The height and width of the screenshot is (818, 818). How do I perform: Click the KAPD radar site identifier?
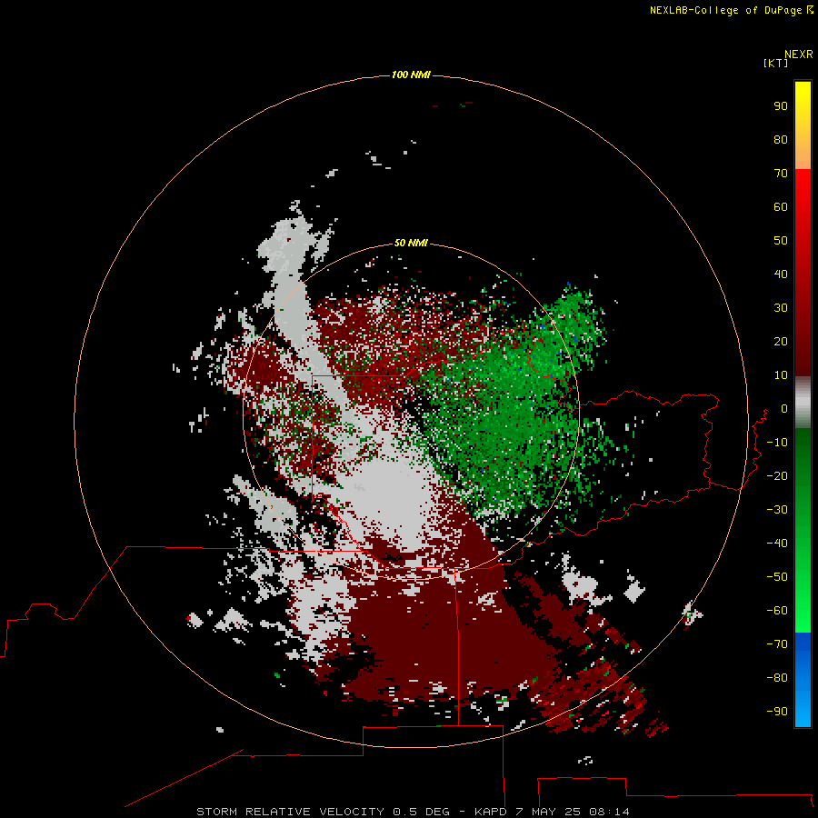coord(491,812)
